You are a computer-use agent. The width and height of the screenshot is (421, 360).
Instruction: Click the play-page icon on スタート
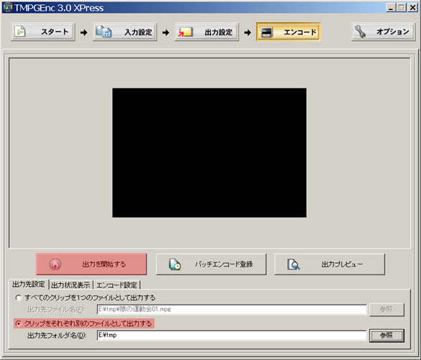[x=20, y=32]
